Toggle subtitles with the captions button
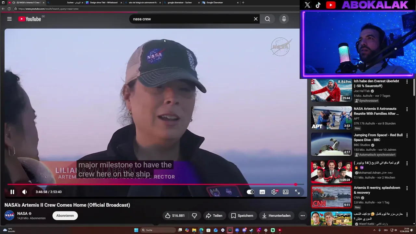The image size is (416, 234). point(262,192)
